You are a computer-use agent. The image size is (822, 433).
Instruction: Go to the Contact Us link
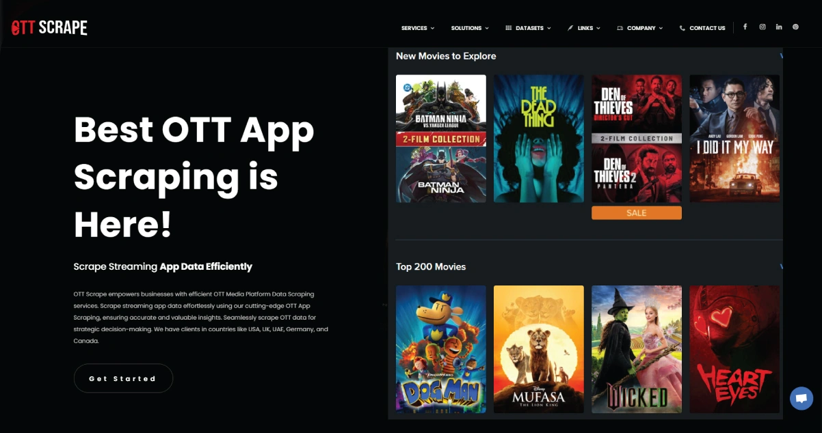(x=707, y=28)
